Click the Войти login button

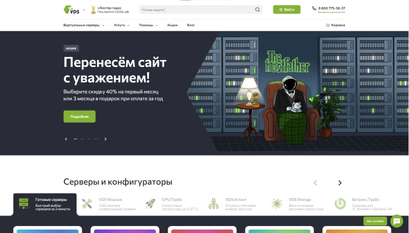tap(287, 10)
